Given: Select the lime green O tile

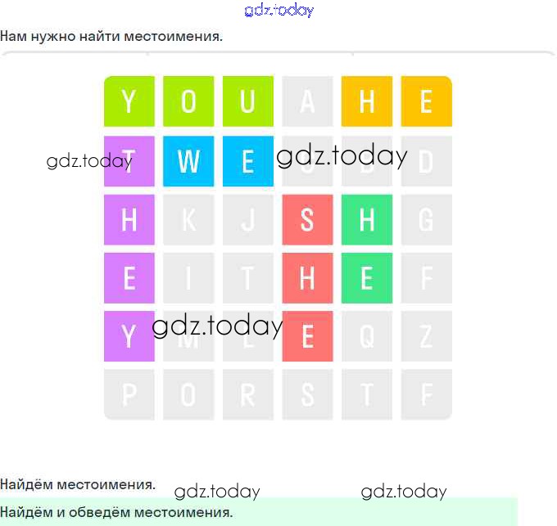Looking at the screenshot, I should point(188,101).
